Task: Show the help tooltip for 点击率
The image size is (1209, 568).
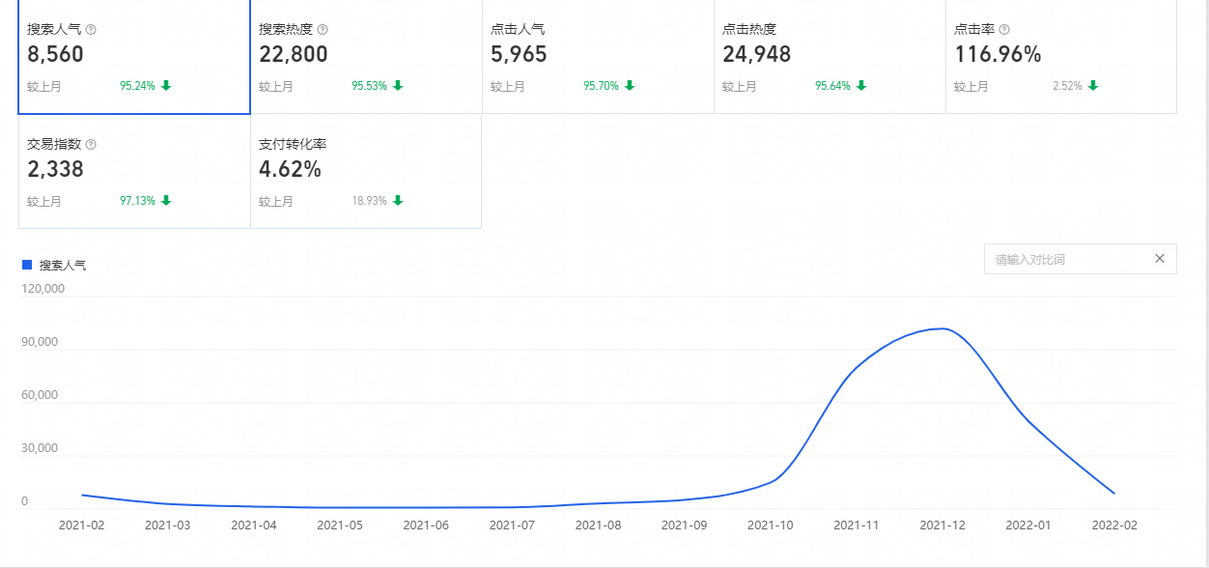Action: 1004,30
